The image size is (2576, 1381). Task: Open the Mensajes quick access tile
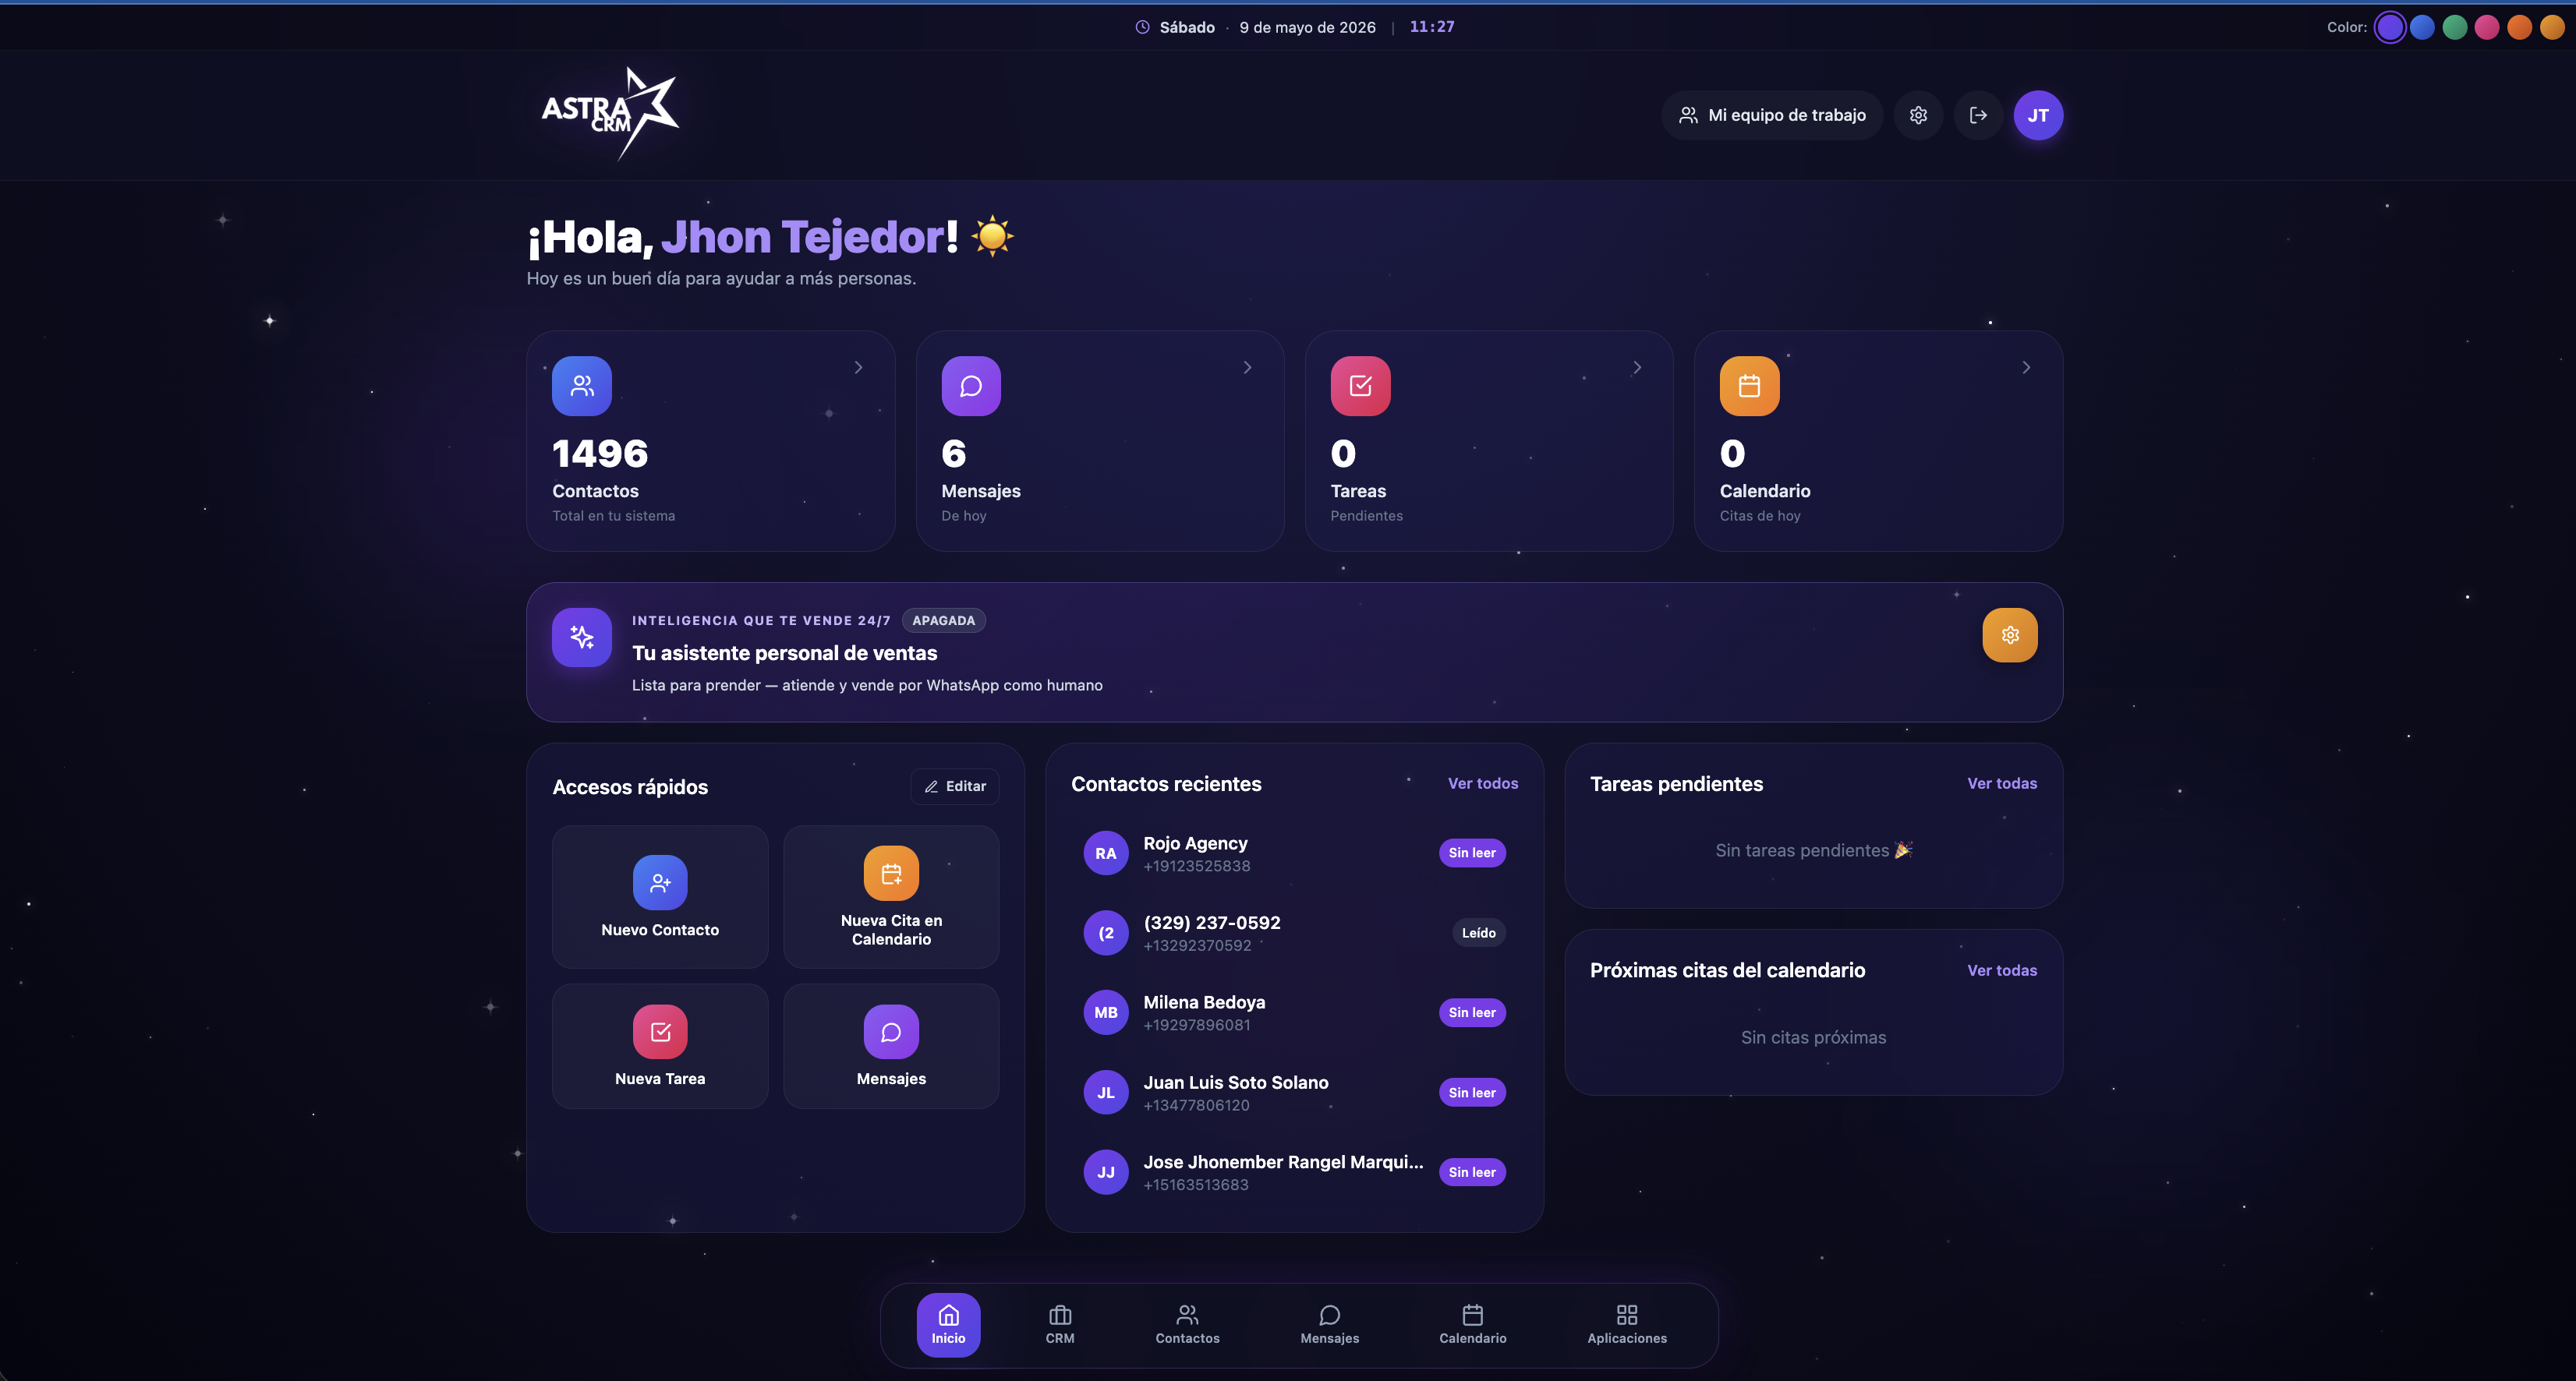tap(891, 1046)
